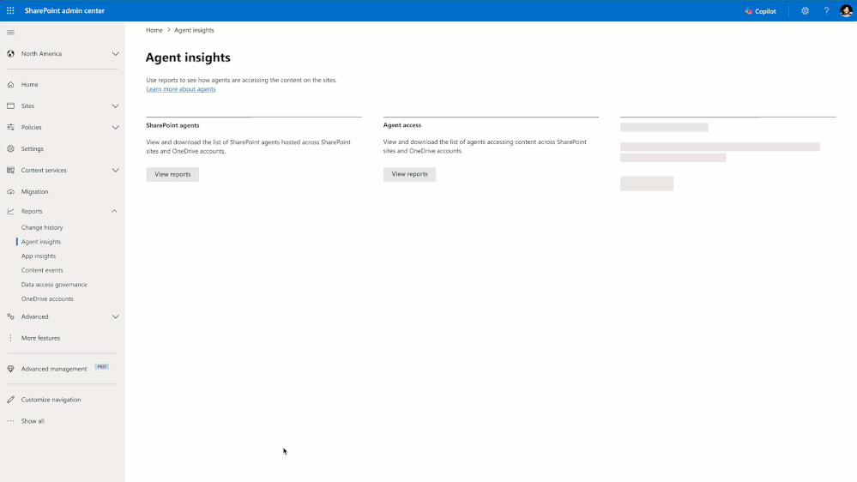Click the Migration cloud icon
857x482 pixels.
10,191
